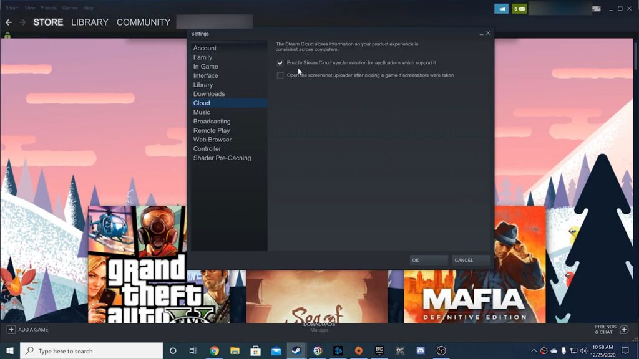639x359 pixels.
Task: Click the green padlock icon under the back arrow
Action: pyautogui.click(x=7, y=36)
